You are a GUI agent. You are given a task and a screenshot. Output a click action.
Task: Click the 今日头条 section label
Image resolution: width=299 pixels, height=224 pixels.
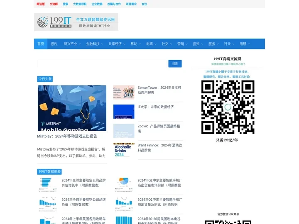pos(45,79)
